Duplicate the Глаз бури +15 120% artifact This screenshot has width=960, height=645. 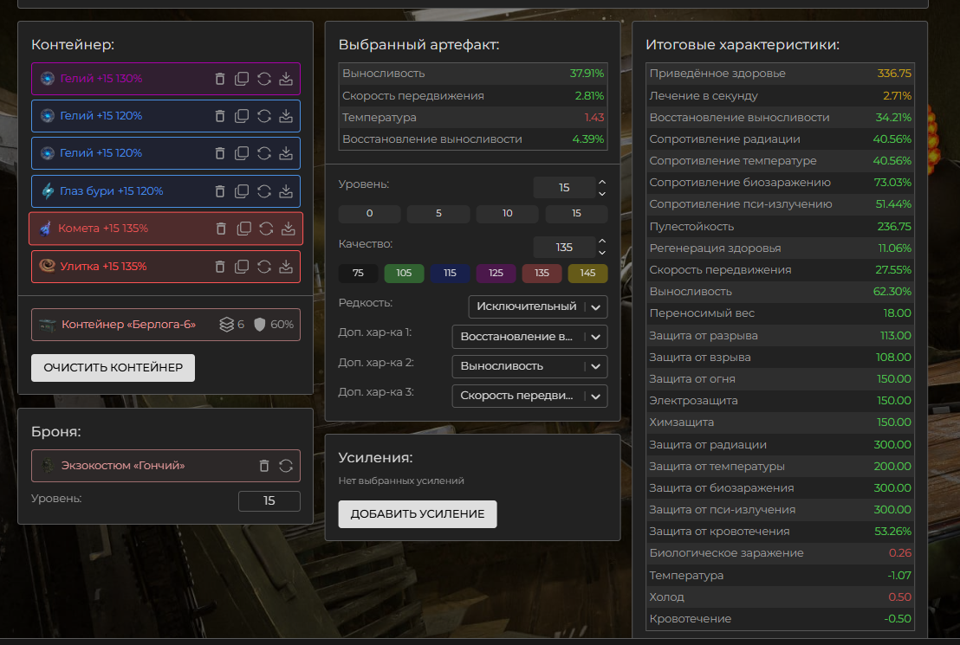(x=242, y=190)
